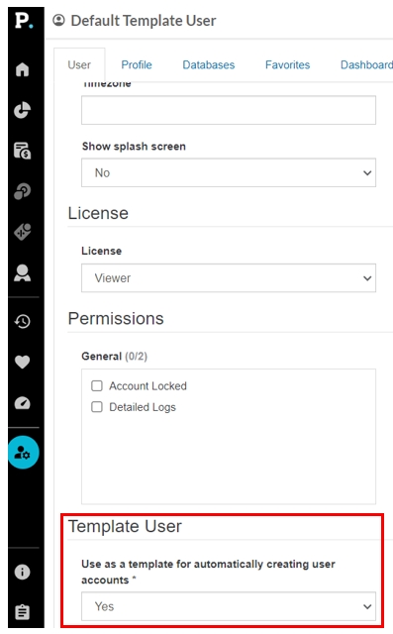Click the Timezone input field
The height and width of the screenshot is (634, 393).
pos(229,110)
